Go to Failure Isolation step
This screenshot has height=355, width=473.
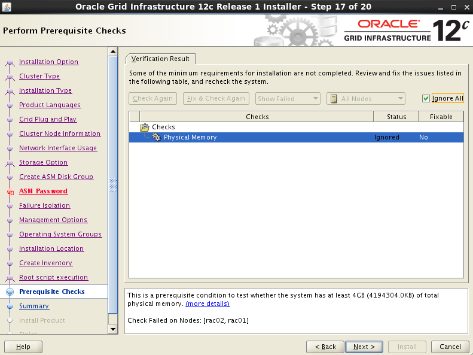(x=45, y=205)
